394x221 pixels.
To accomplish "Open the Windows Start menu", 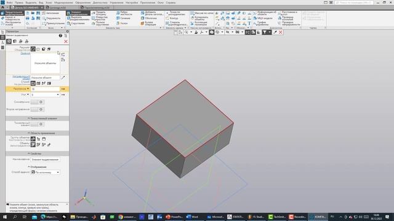I will (x=5, y=217).
